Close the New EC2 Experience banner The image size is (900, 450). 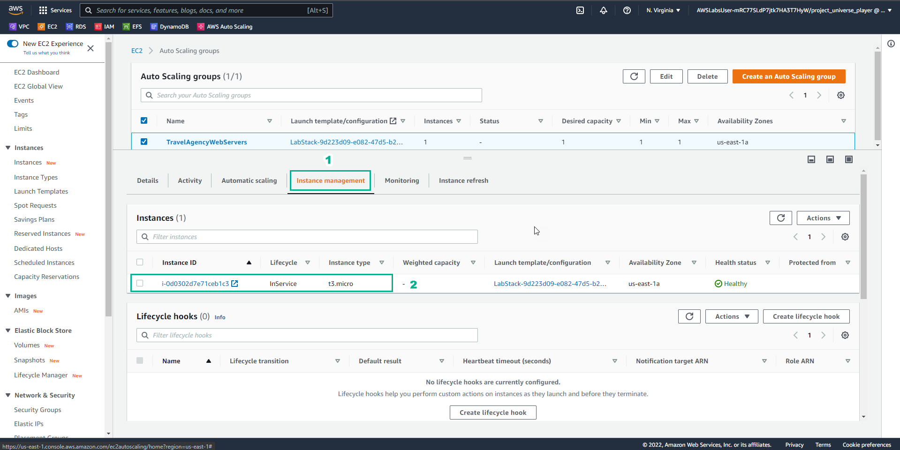[91, 48]
